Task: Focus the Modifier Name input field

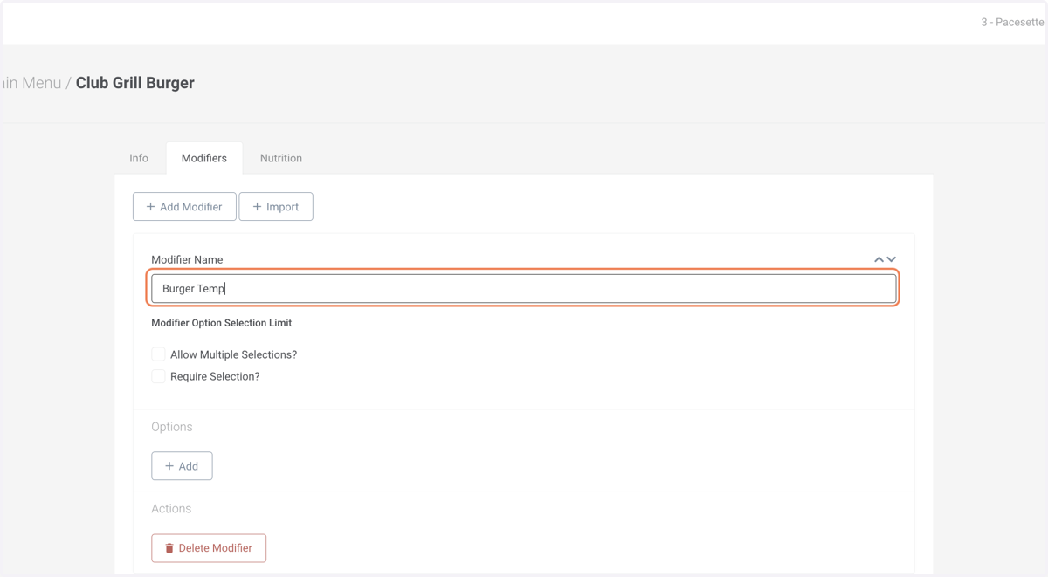Action: 524,288
